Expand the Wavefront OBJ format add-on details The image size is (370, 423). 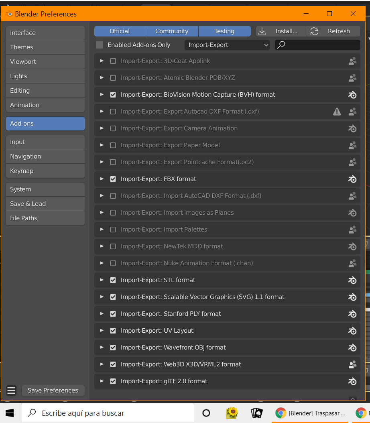coord(102,348)
